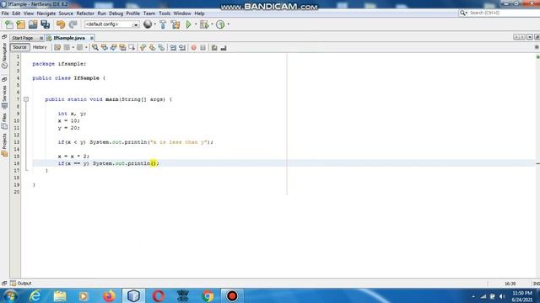Expand the Run Project dropdown arrow
The height and width of the screenshot is (303, 540).
[x=196, y=24]
